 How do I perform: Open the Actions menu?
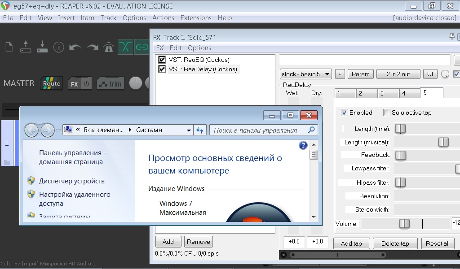pos(163,18)
